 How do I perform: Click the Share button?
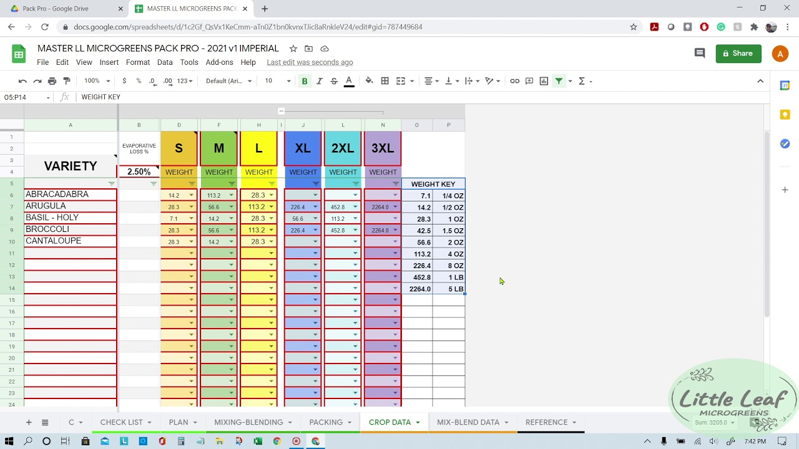pyautogui.click(x=738, y=54)
